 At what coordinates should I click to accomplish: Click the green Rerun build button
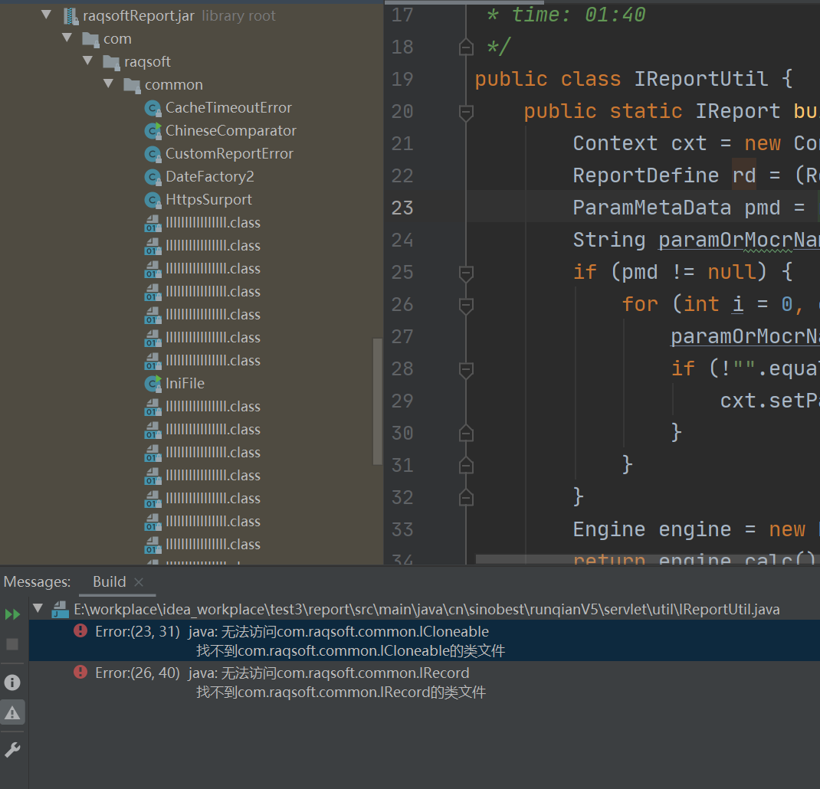(12, 614)
